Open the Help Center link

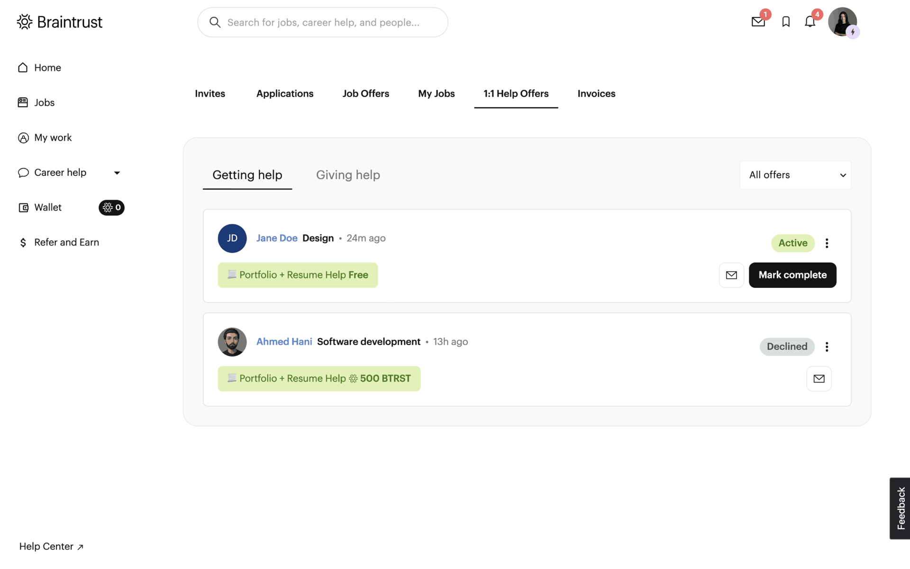tap(51, 547)
